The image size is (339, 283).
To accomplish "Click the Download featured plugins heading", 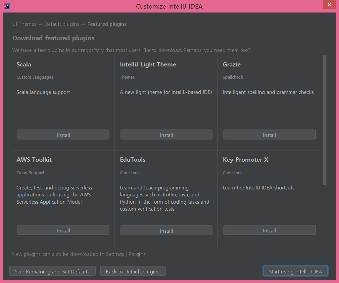I will (53, 38).
